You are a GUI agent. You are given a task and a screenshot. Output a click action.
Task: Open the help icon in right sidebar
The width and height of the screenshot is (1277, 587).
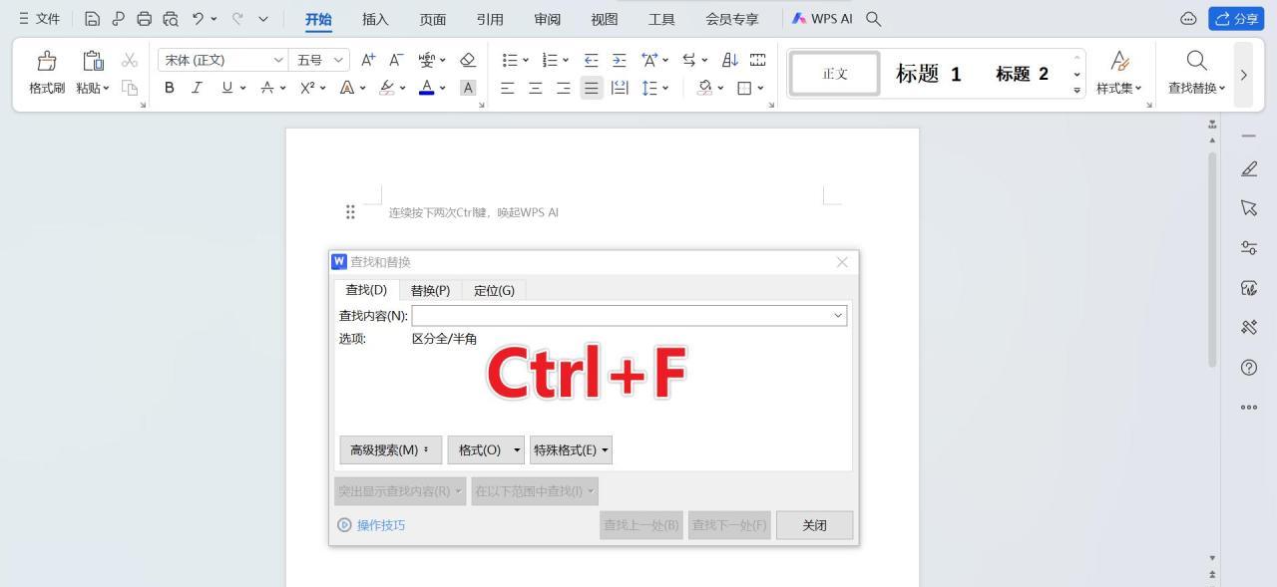pos(1248,368)
